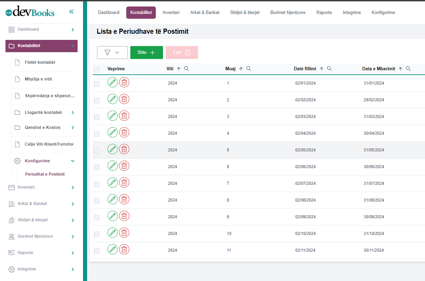Collapse the sidebar with the double chevron icon
Image resolution: width=425 pixels, height=281 pixels.
point(71,12)
